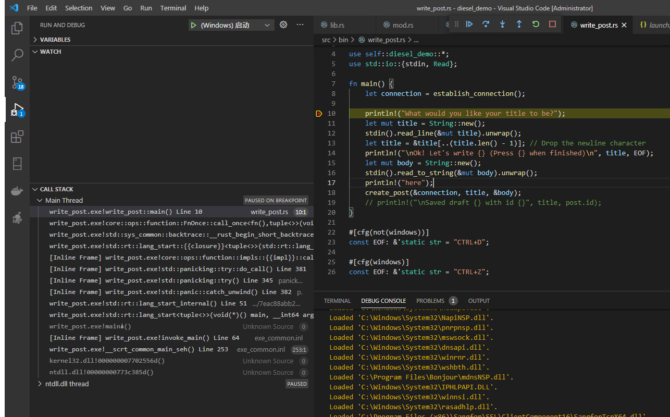The image size is (670, 417).
Task: Collapse the Main Thread call stack
Action: pyautogui.click(x=40, y=201)
